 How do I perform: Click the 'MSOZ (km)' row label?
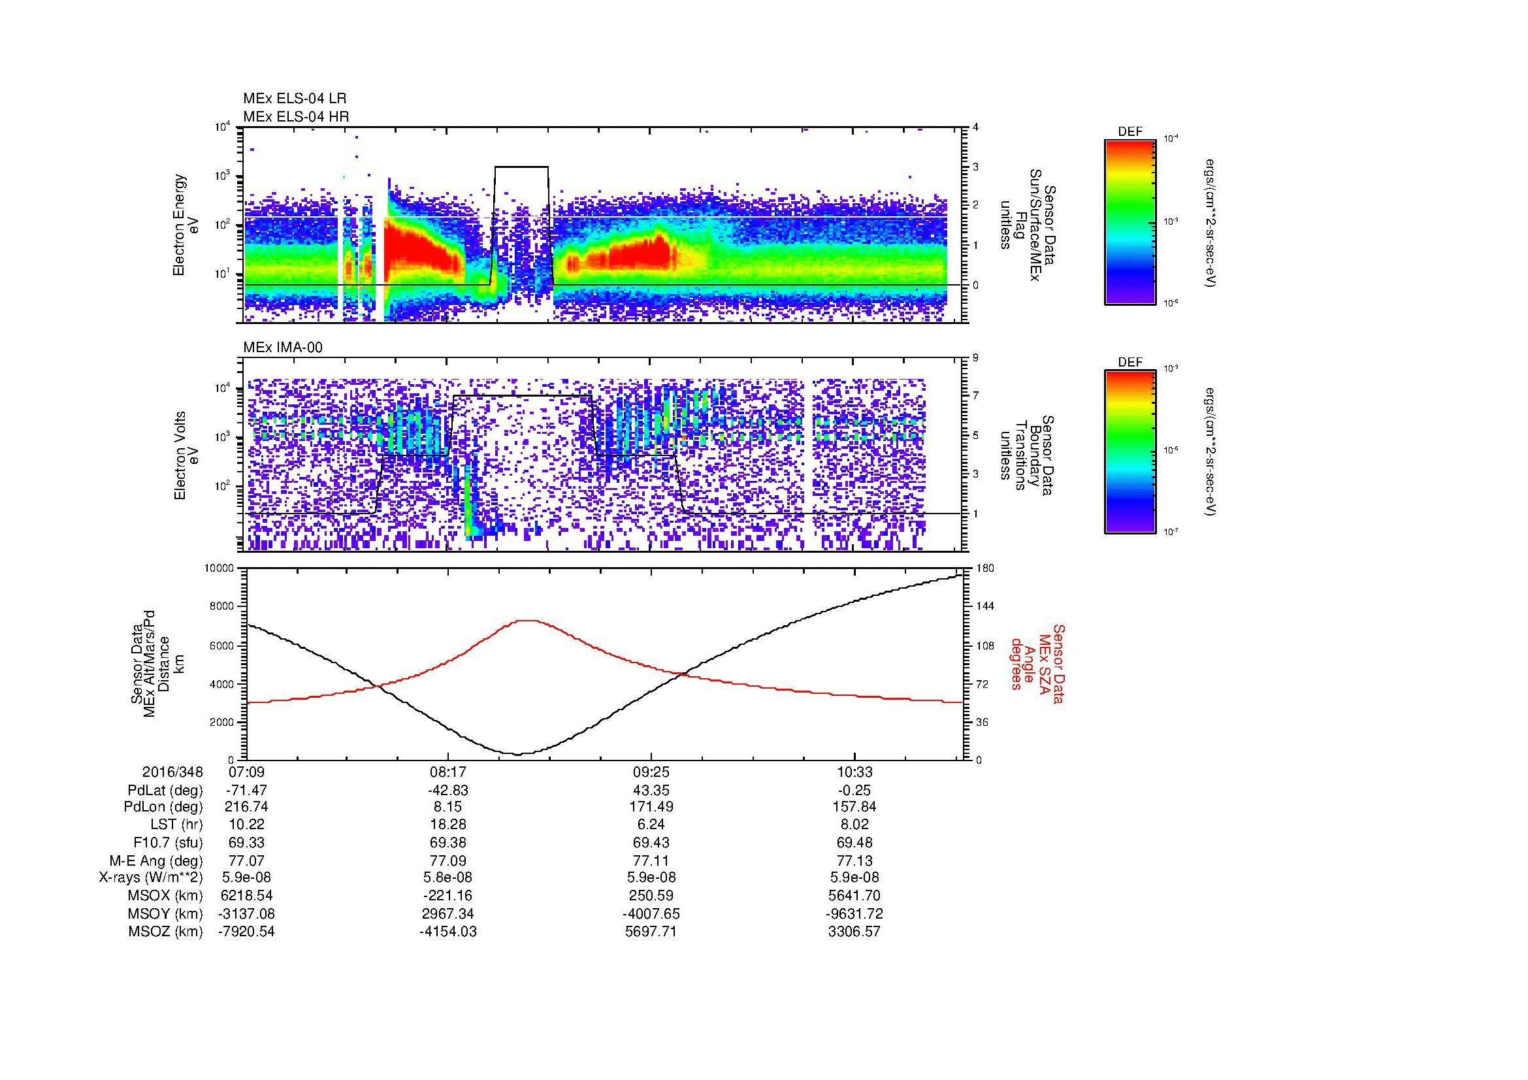coord(166,932)
